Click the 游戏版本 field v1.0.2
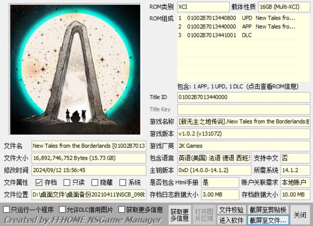 (x=244, y=134)
